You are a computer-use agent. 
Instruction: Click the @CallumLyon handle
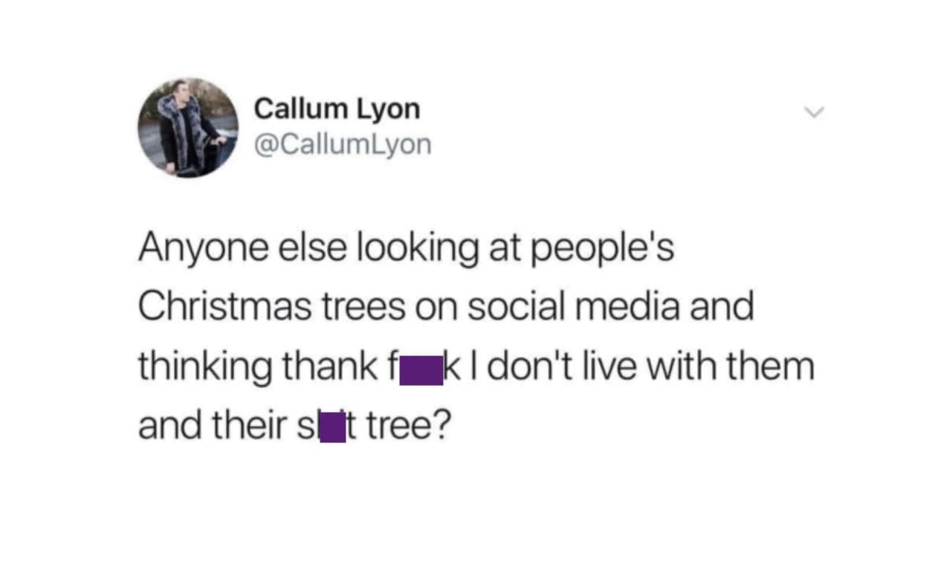pyautogui.click(x=343, y=143)
